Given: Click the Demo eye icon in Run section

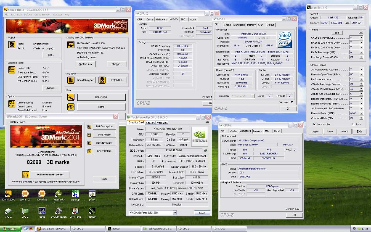Looking at the screenshot, I should coord(71,107).
